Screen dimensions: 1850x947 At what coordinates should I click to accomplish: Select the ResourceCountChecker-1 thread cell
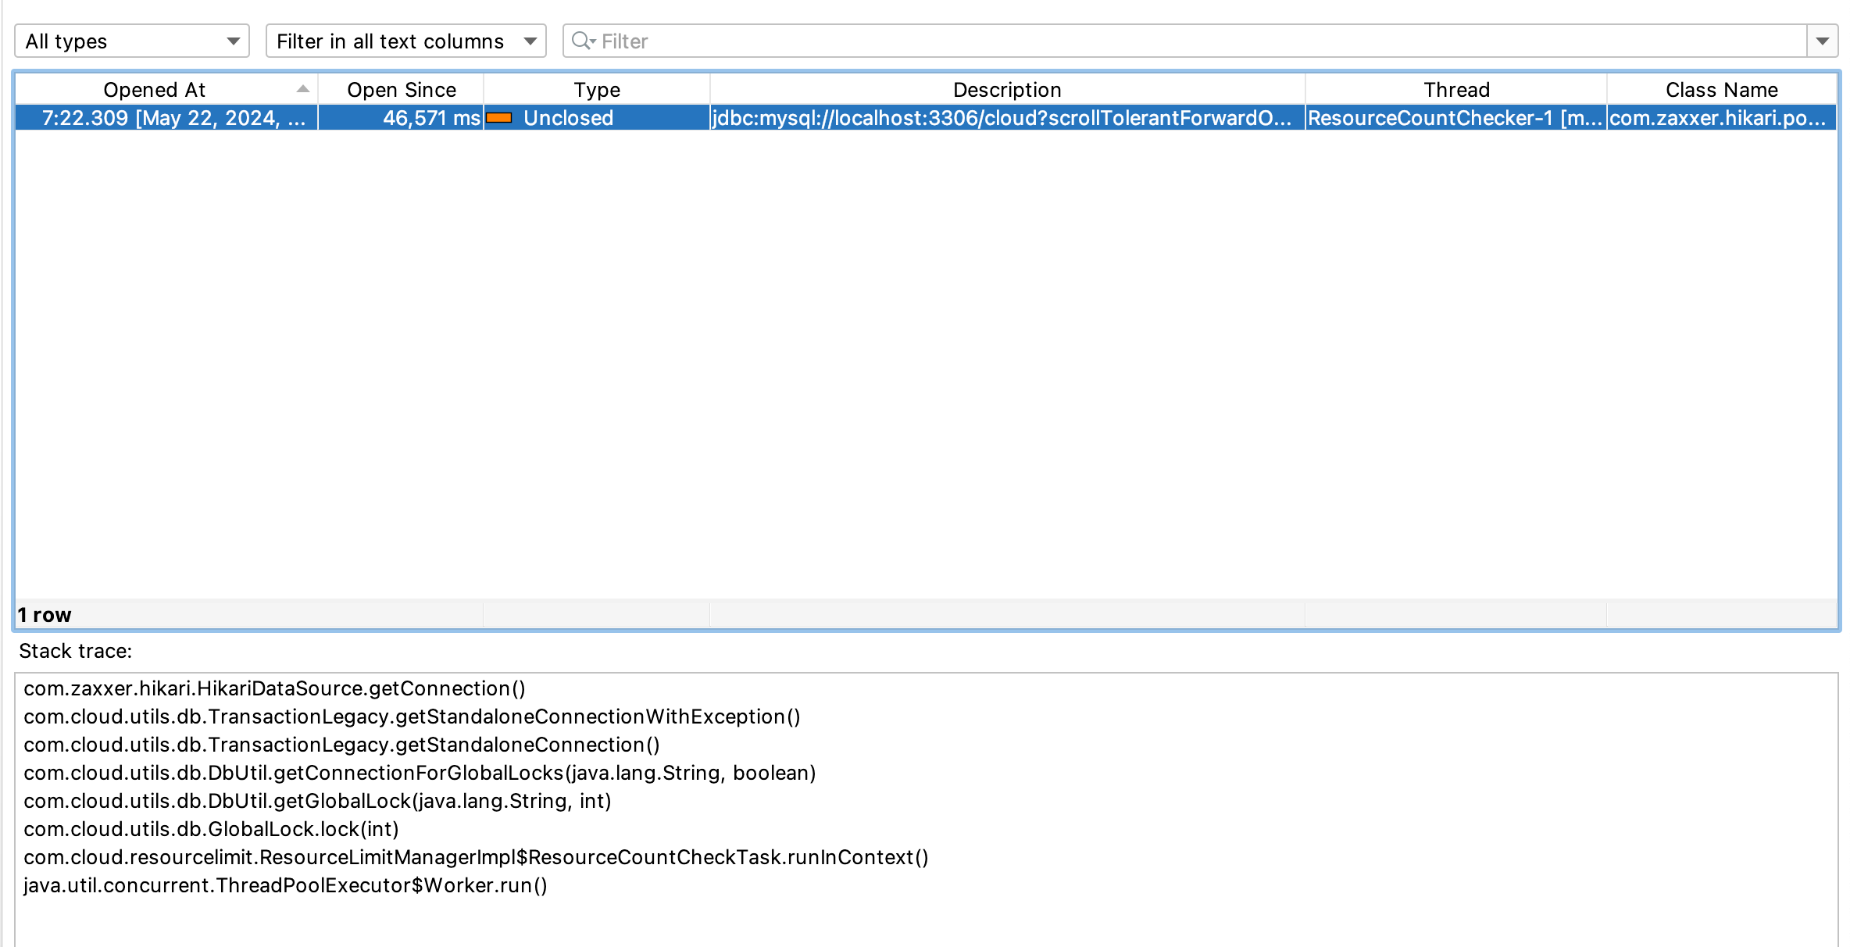(x=1455, y=118)
